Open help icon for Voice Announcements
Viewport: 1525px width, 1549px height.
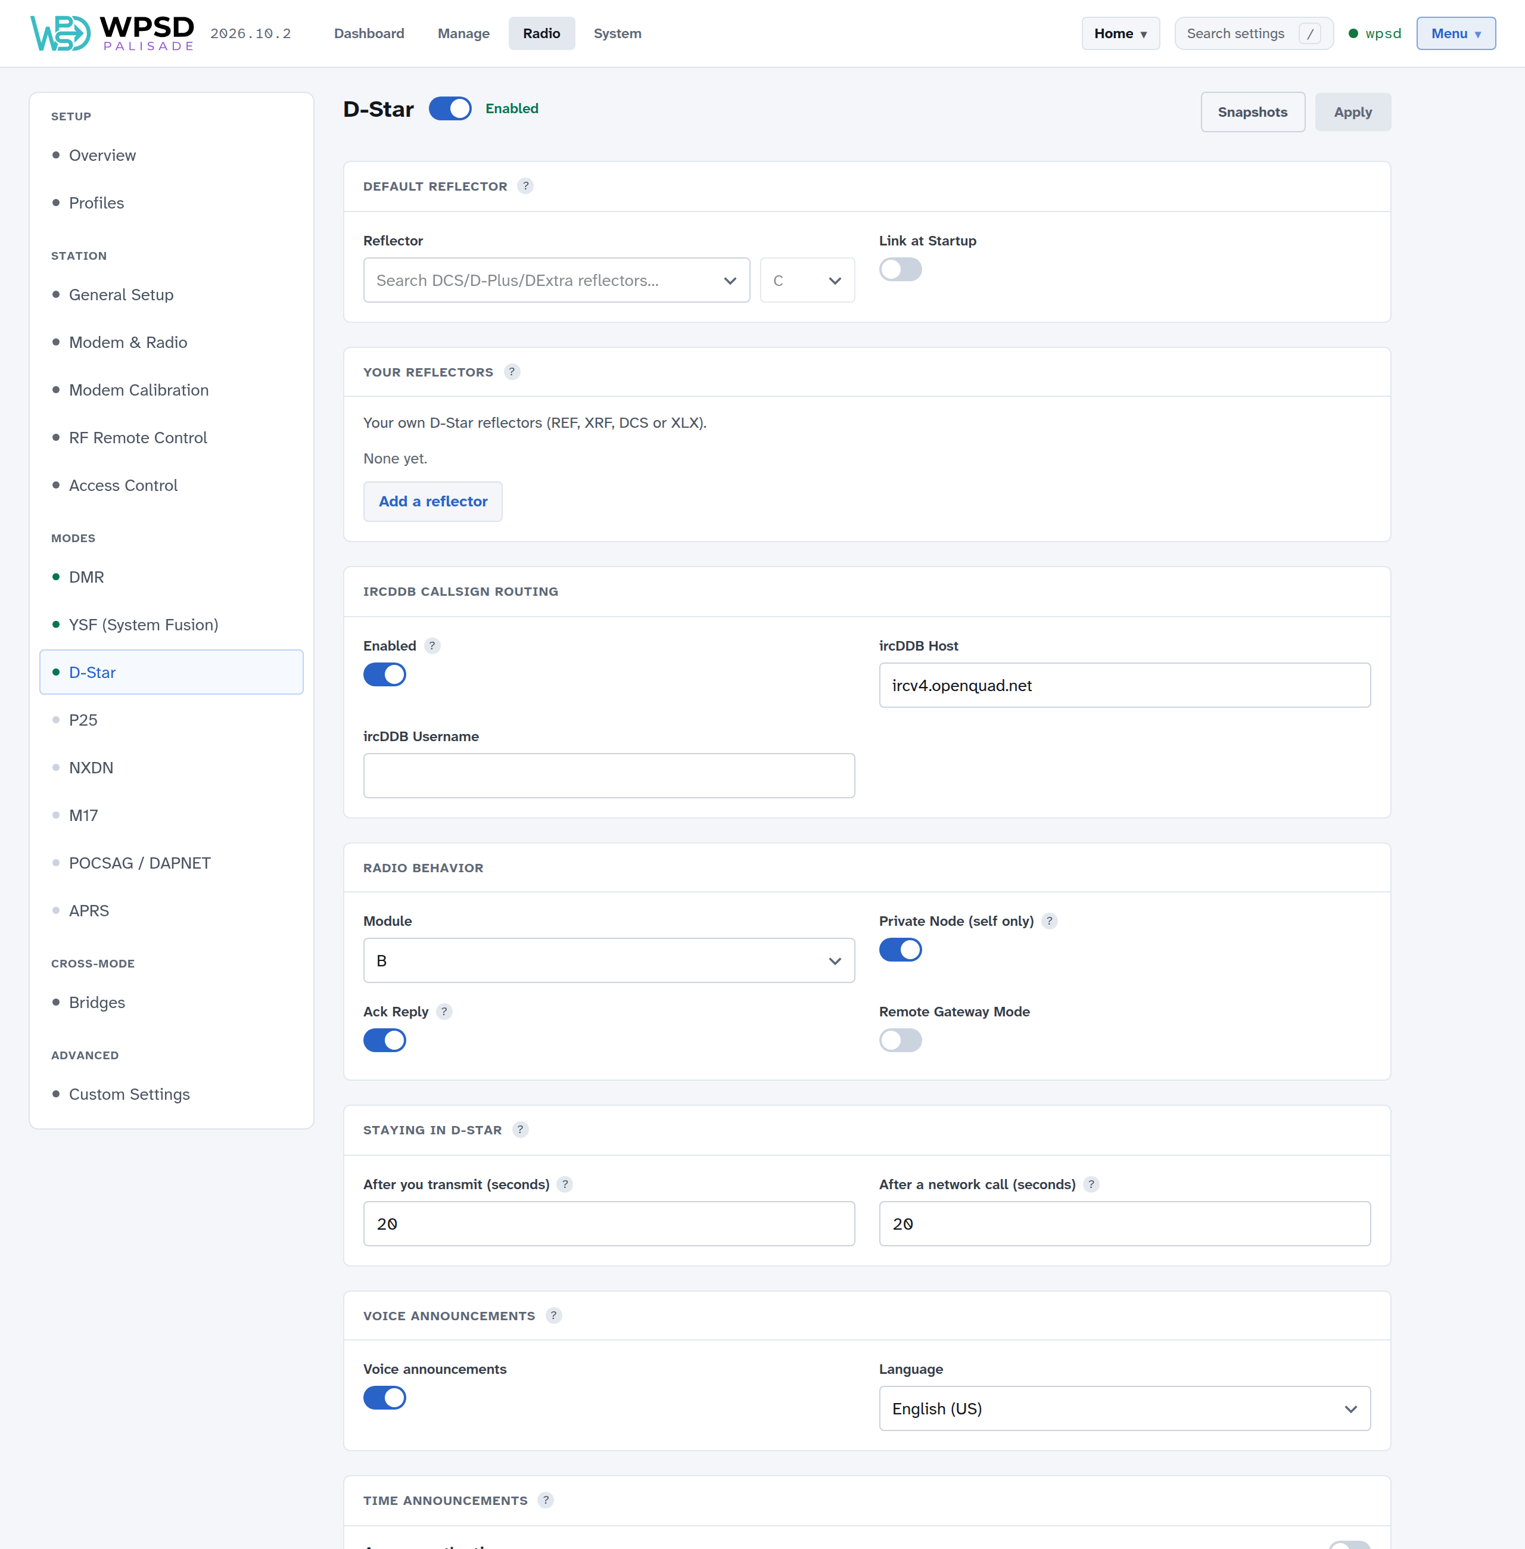[x=553, y=1315]
